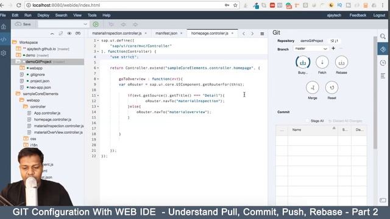This screenshot has width=390, height=219.
Task: Click the link-with-editor icon in tree toolbar
Action: click(x=61, y=33)
